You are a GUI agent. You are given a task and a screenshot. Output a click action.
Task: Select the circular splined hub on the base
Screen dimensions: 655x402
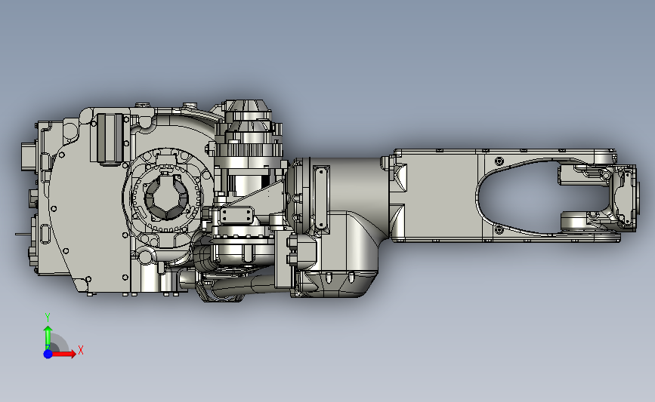pyautogui.click(x=168, y=197)
